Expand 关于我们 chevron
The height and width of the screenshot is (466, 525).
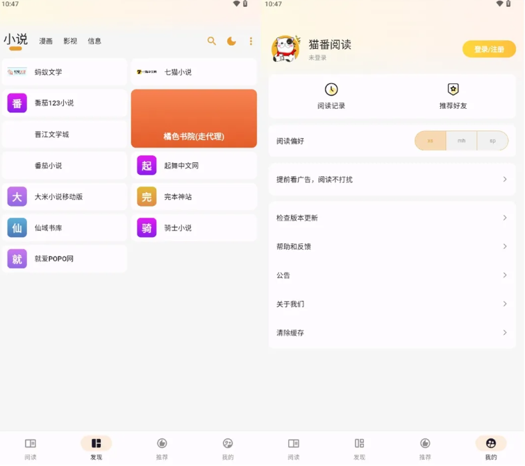[505, 304]
